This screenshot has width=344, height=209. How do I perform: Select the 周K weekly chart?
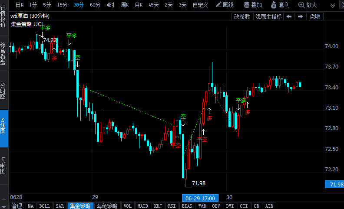point(125,5)
